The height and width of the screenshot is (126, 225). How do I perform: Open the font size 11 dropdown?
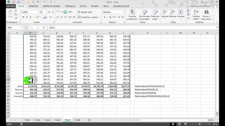click(x=46, y=12)
